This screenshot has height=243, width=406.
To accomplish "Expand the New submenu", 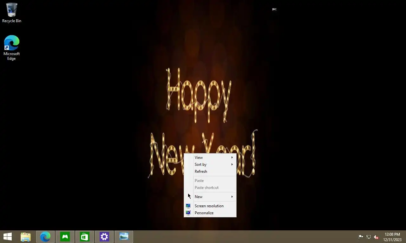I will (x=210, y=197).
